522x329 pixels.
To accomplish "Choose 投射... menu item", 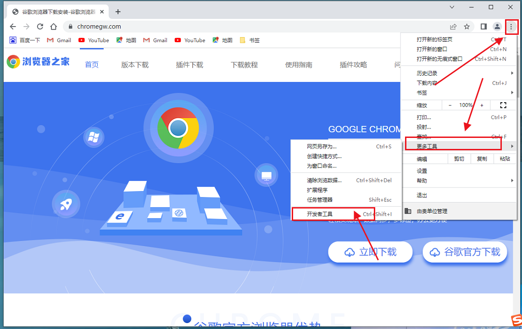I will coord(459,127).
